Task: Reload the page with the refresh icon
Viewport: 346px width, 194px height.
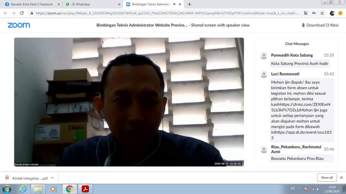Action: [x=22, y=13]
